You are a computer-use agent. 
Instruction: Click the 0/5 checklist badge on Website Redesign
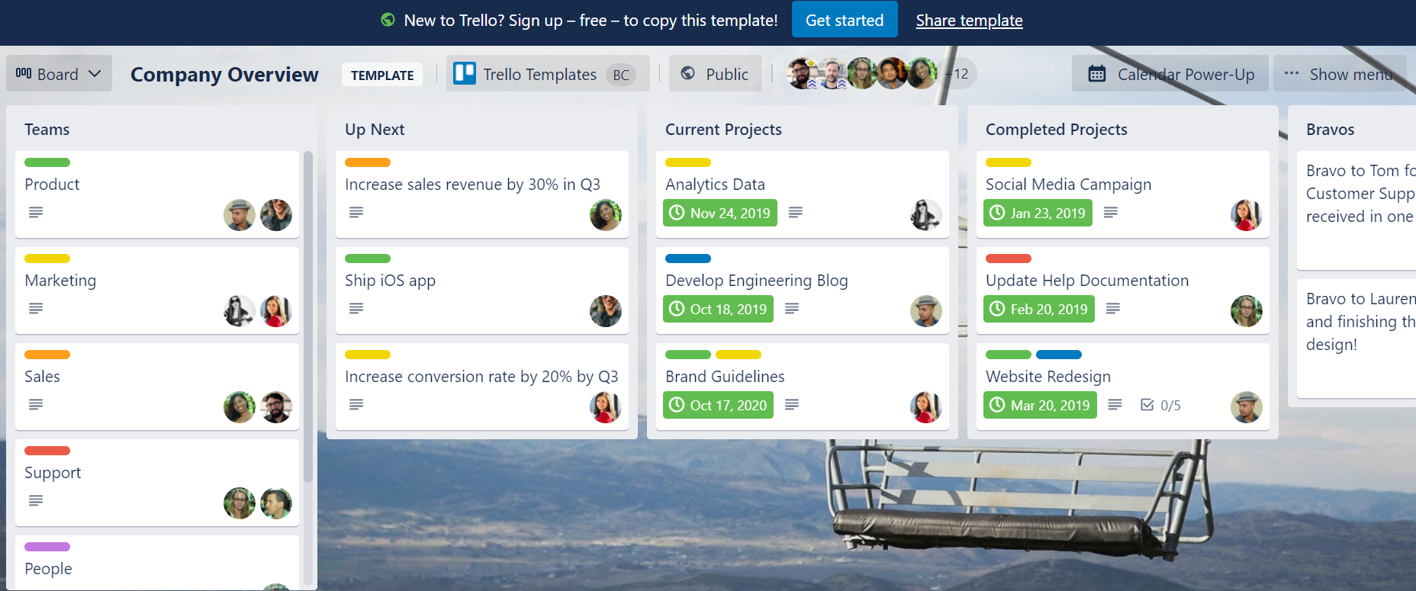click(1160, 405)
